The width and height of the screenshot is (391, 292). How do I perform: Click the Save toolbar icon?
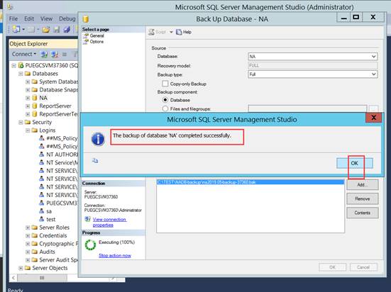[57, 29]
